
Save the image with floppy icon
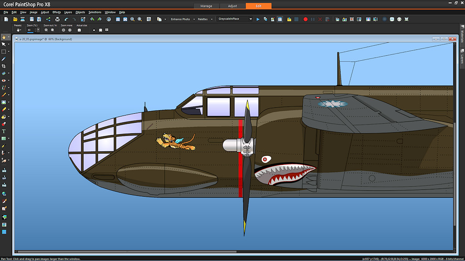click(x=32, y=19)
